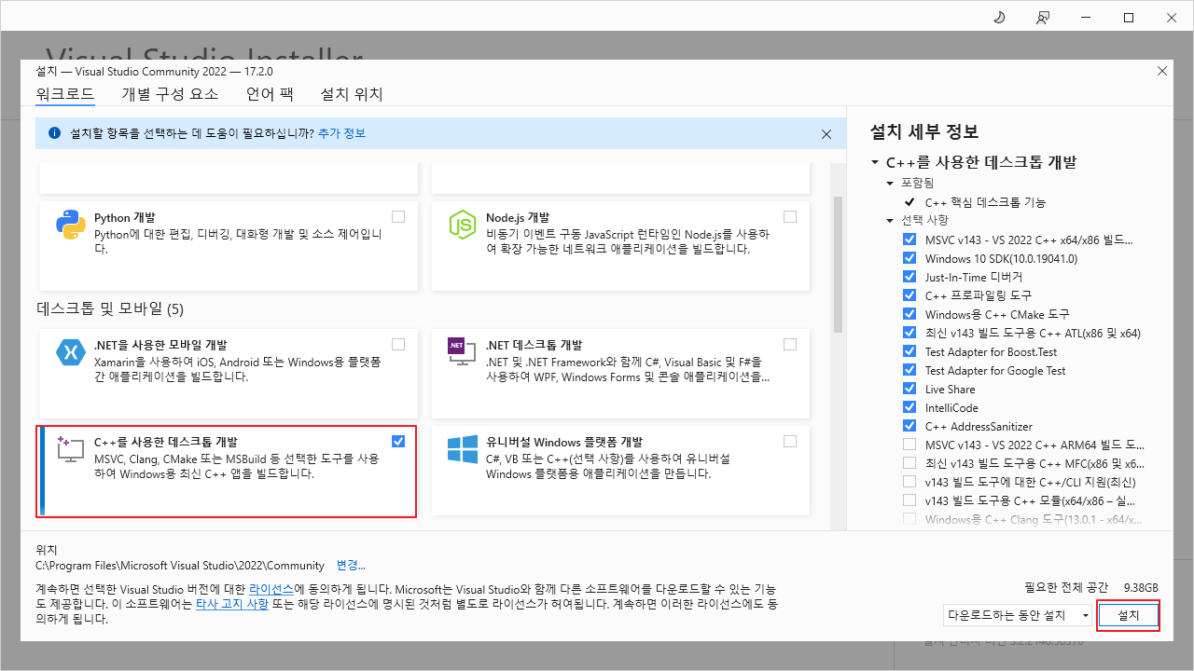Click the C++ desktop development workload icon
The width and height of the screenshot is (1194, 671).
[x=71, y=449]
